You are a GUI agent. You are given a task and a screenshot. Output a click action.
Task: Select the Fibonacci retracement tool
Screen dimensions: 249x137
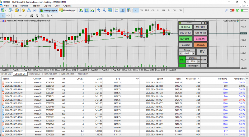(x=37, y=16)
